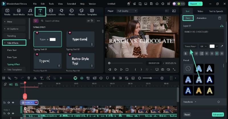Click the split scissors tool in timeline toolbar
The height and width of the screenshot is (119, 228).
[35, 78]
